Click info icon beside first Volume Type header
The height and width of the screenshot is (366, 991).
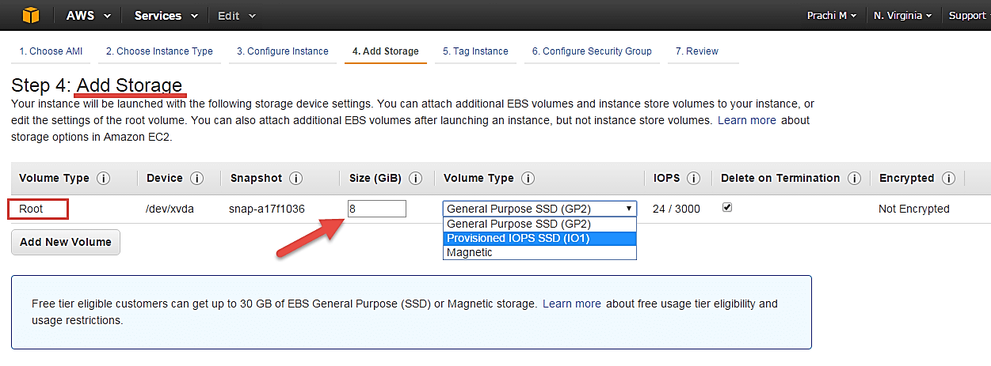point(103,179)
